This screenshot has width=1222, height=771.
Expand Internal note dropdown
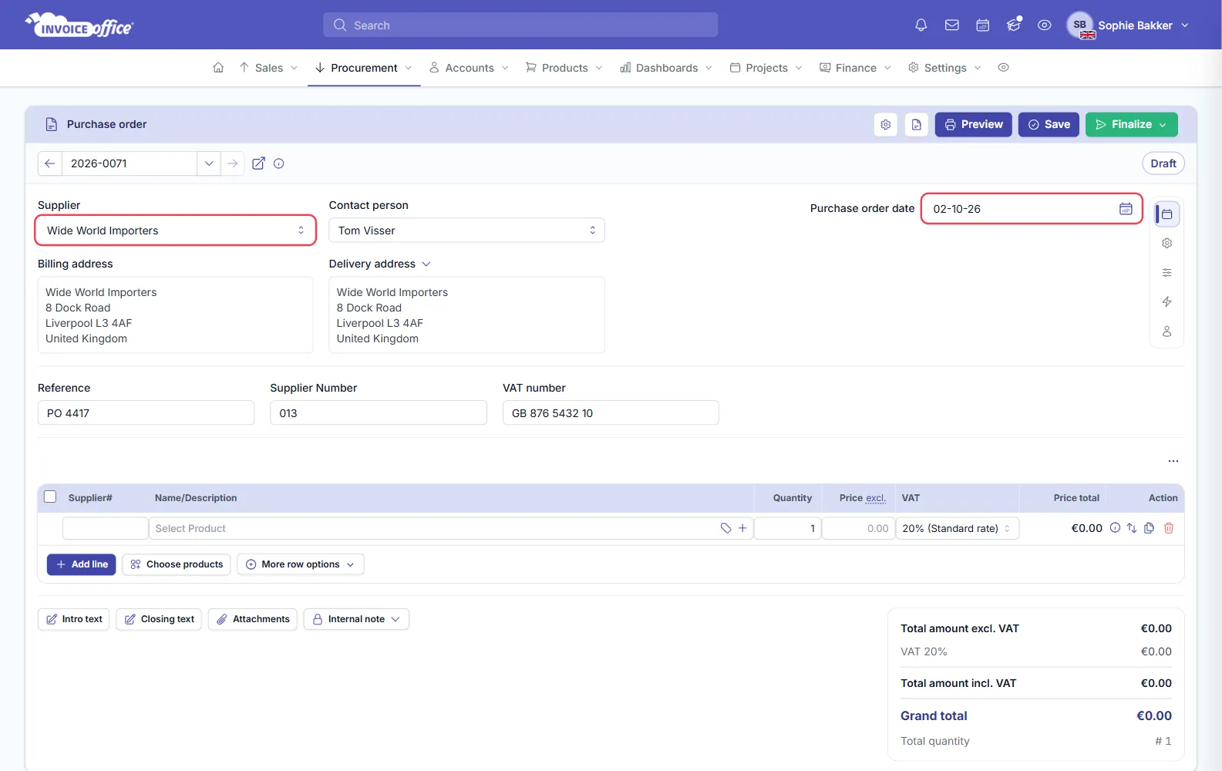(356, 619)
